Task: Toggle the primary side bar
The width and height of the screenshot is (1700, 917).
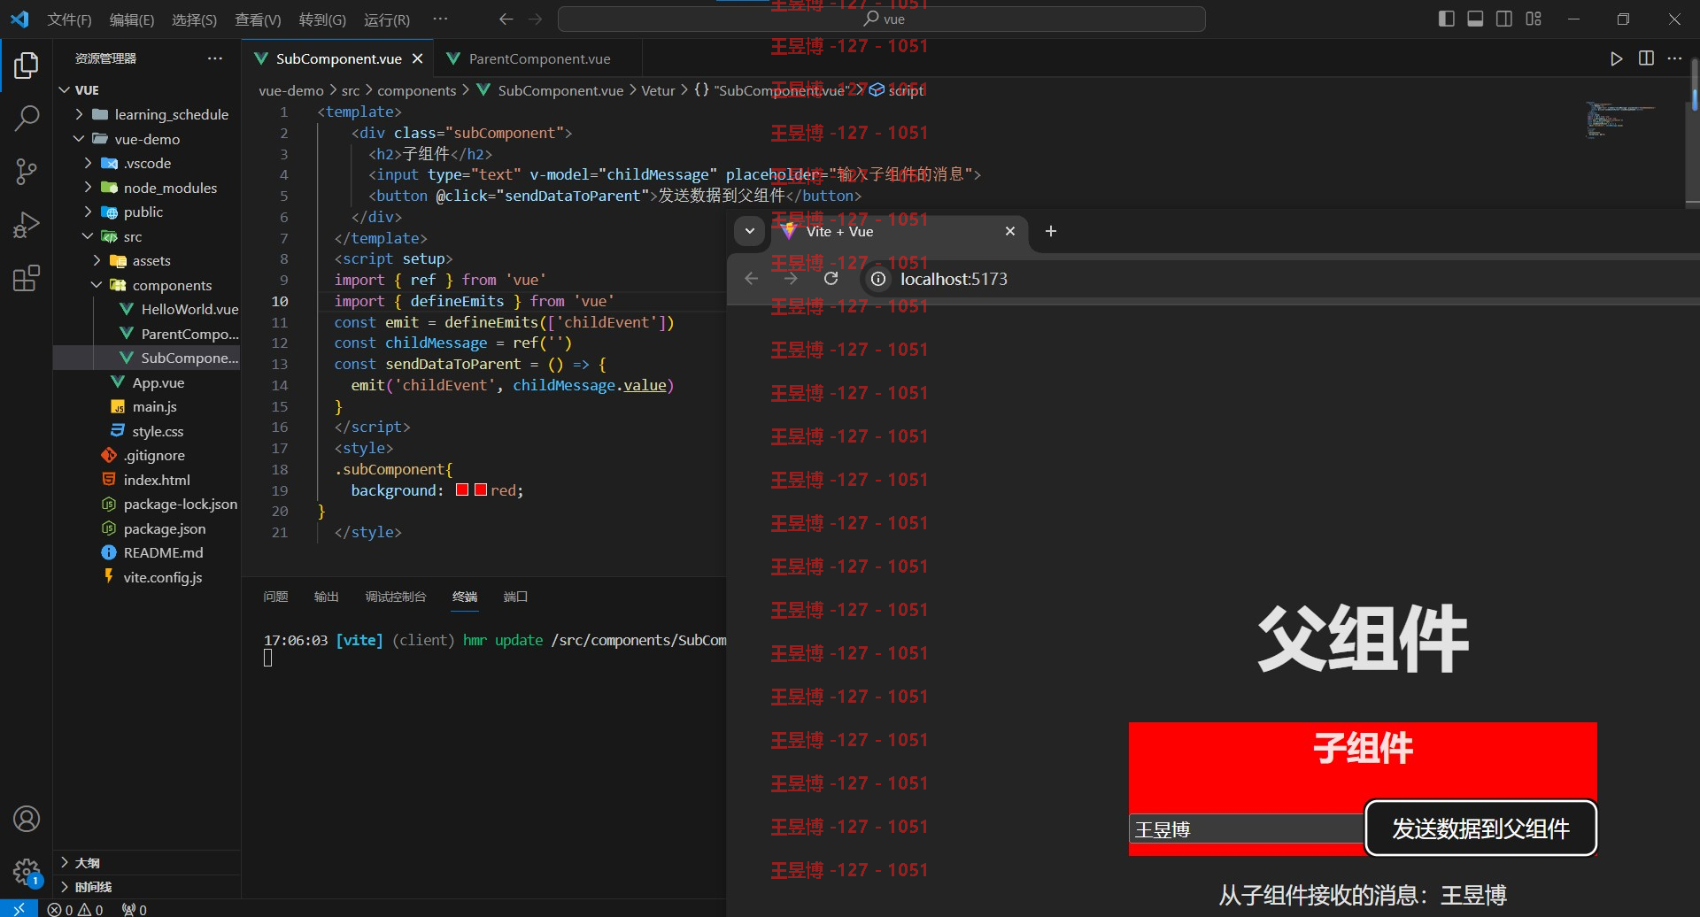Action: [1447, 19]
